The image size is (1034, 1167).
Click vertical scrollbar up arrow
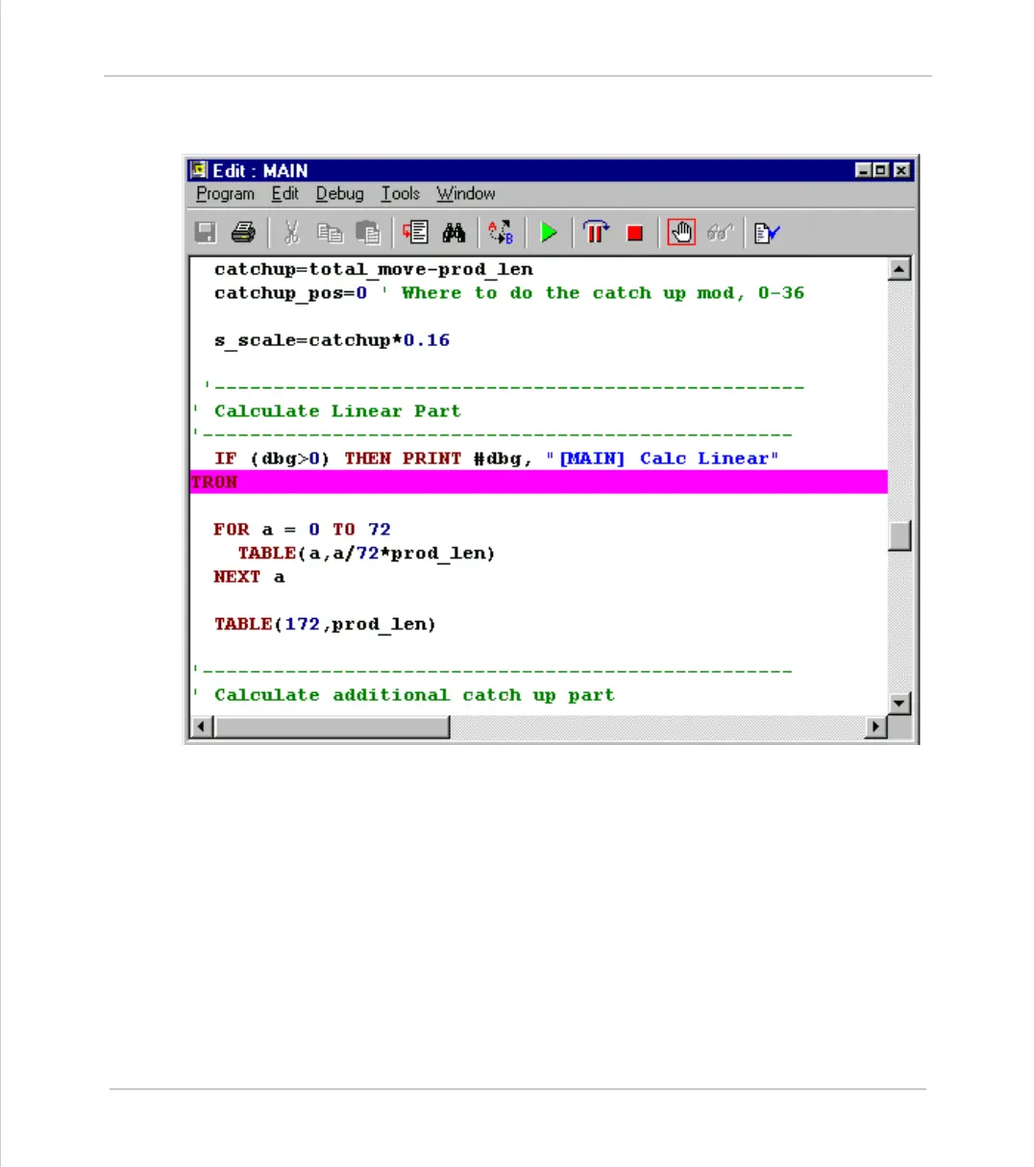click(899, 269)
